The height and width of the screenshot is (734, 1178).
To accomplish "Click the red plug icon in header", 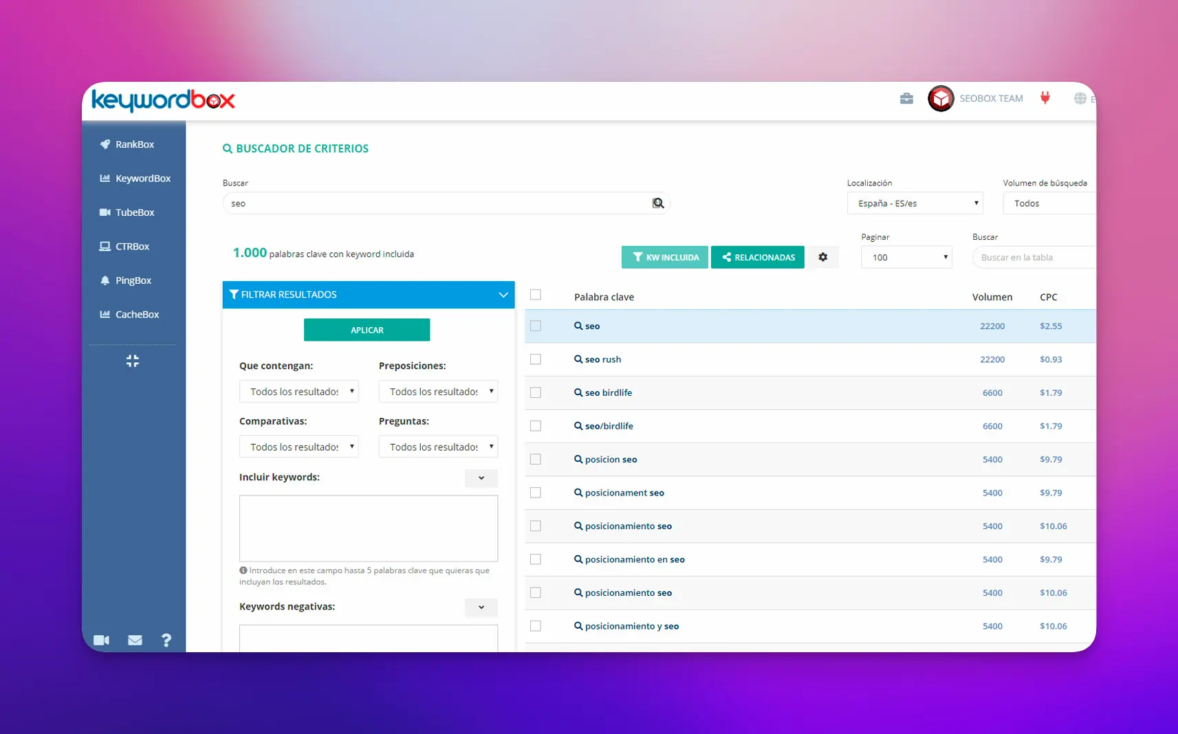I will tap(1045, 98).
